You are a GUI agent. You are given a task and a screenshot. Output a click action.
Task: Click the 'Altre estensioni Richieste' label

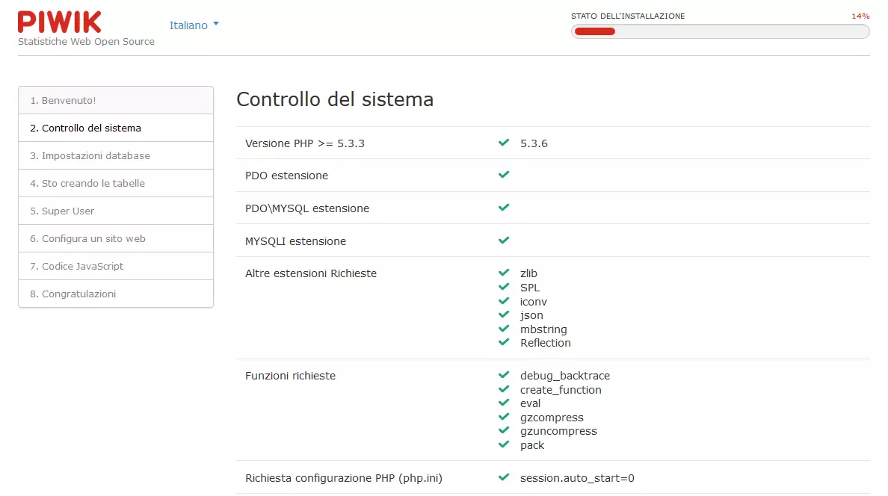pyautogui.click(x=310, y=273)
